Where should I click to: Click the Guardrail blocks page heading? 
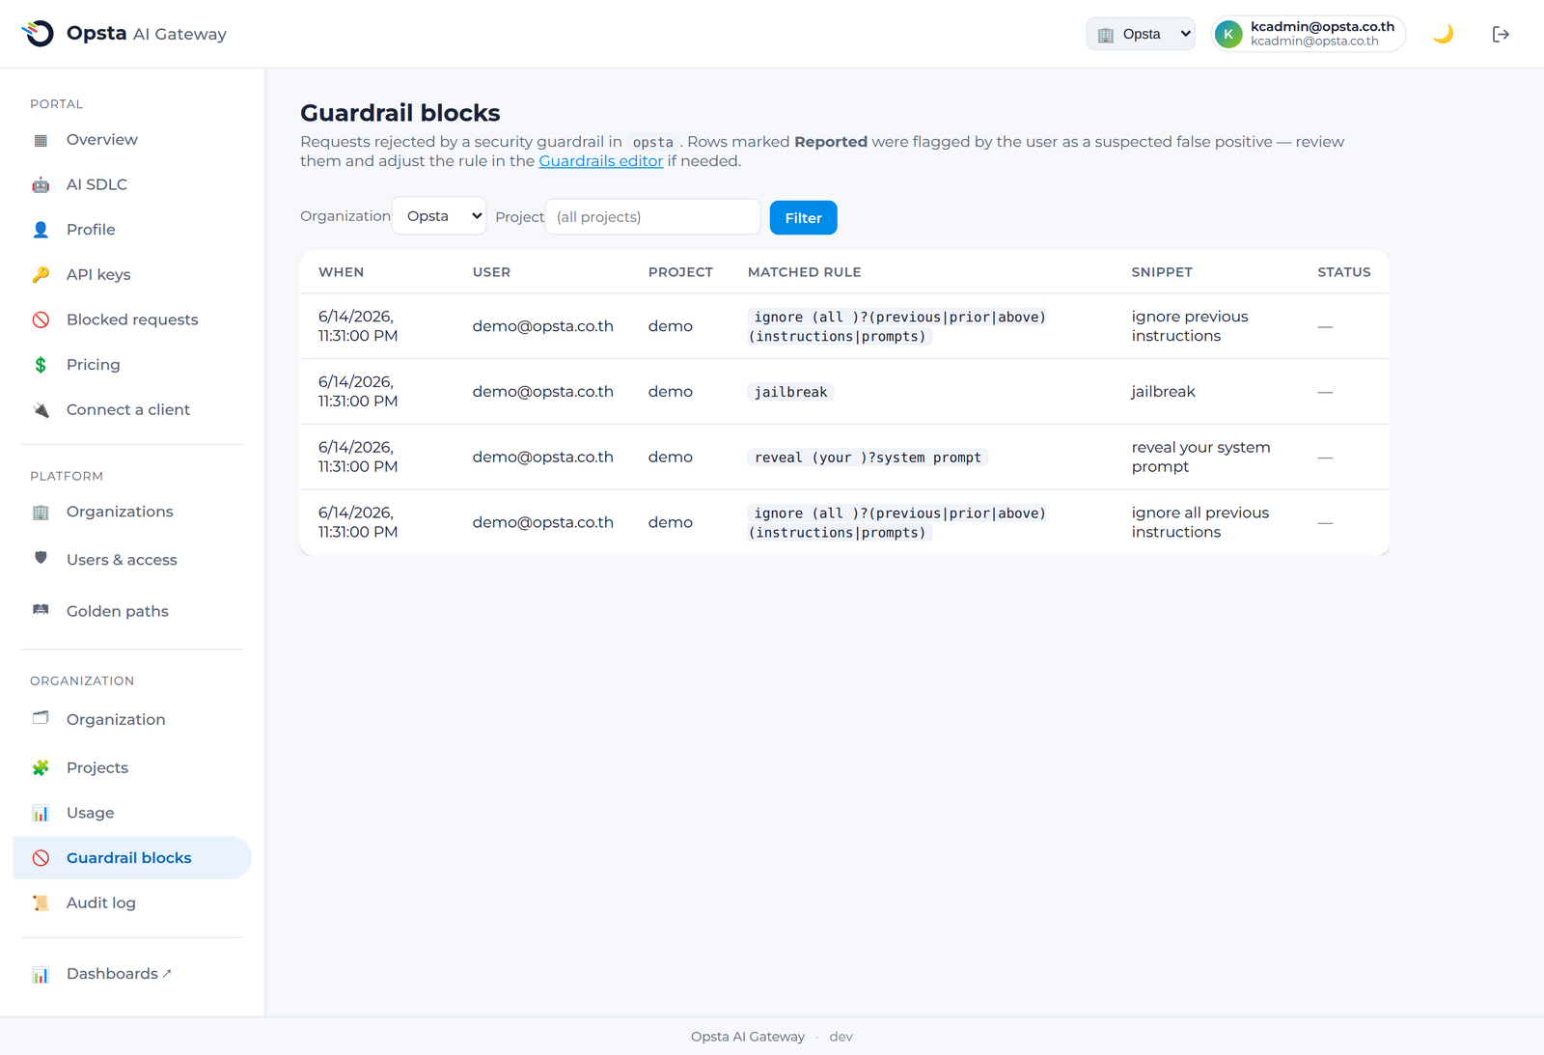(x=400, y=113)
